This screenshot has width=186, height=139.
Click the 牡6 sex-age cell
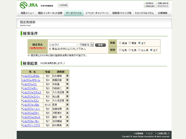[x=48, y=92]
